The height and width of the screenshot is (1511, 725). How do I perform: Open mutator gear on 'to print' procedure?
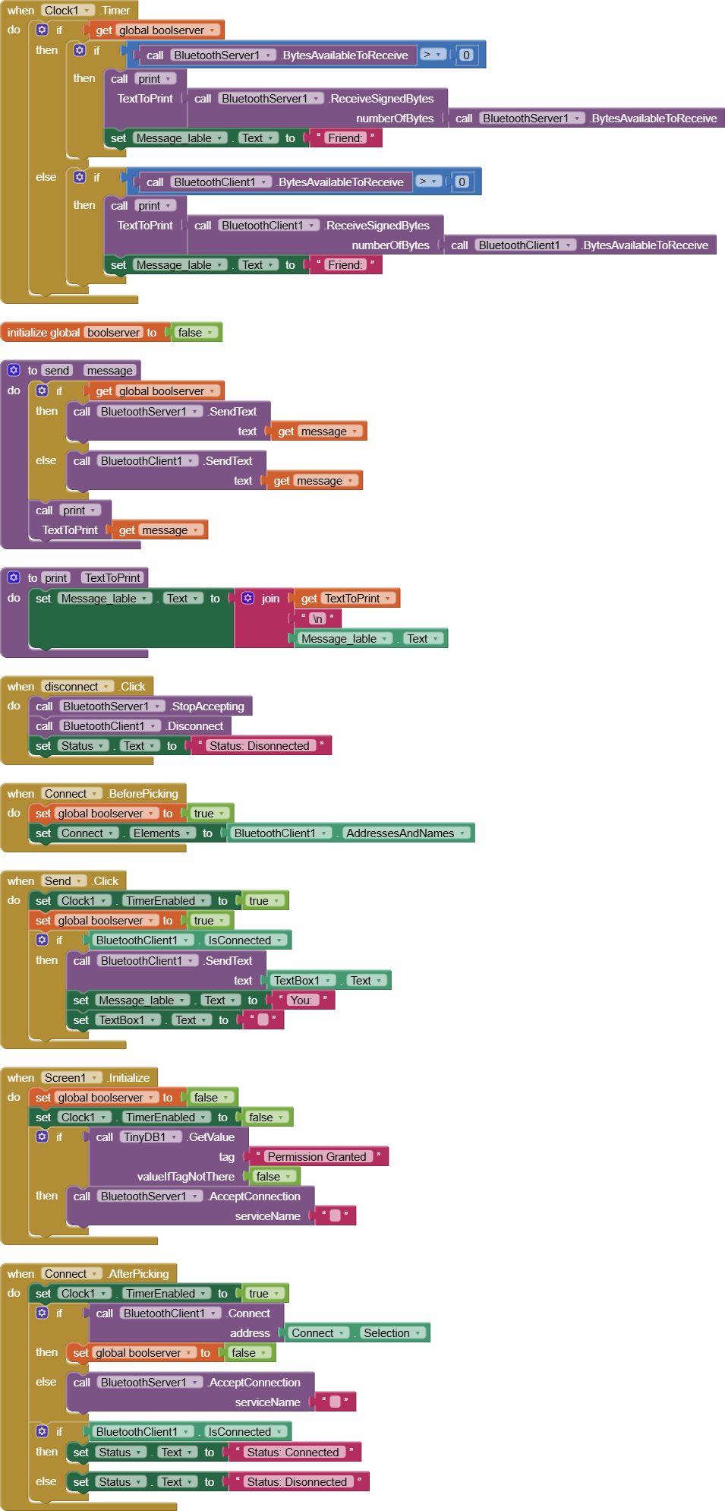click(14, 577)
